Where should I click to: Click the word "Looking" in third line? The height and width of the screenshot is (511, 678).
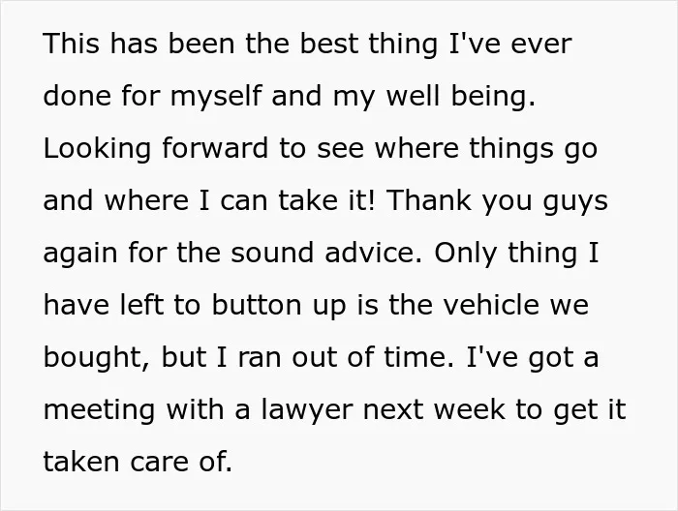(97, 149)
